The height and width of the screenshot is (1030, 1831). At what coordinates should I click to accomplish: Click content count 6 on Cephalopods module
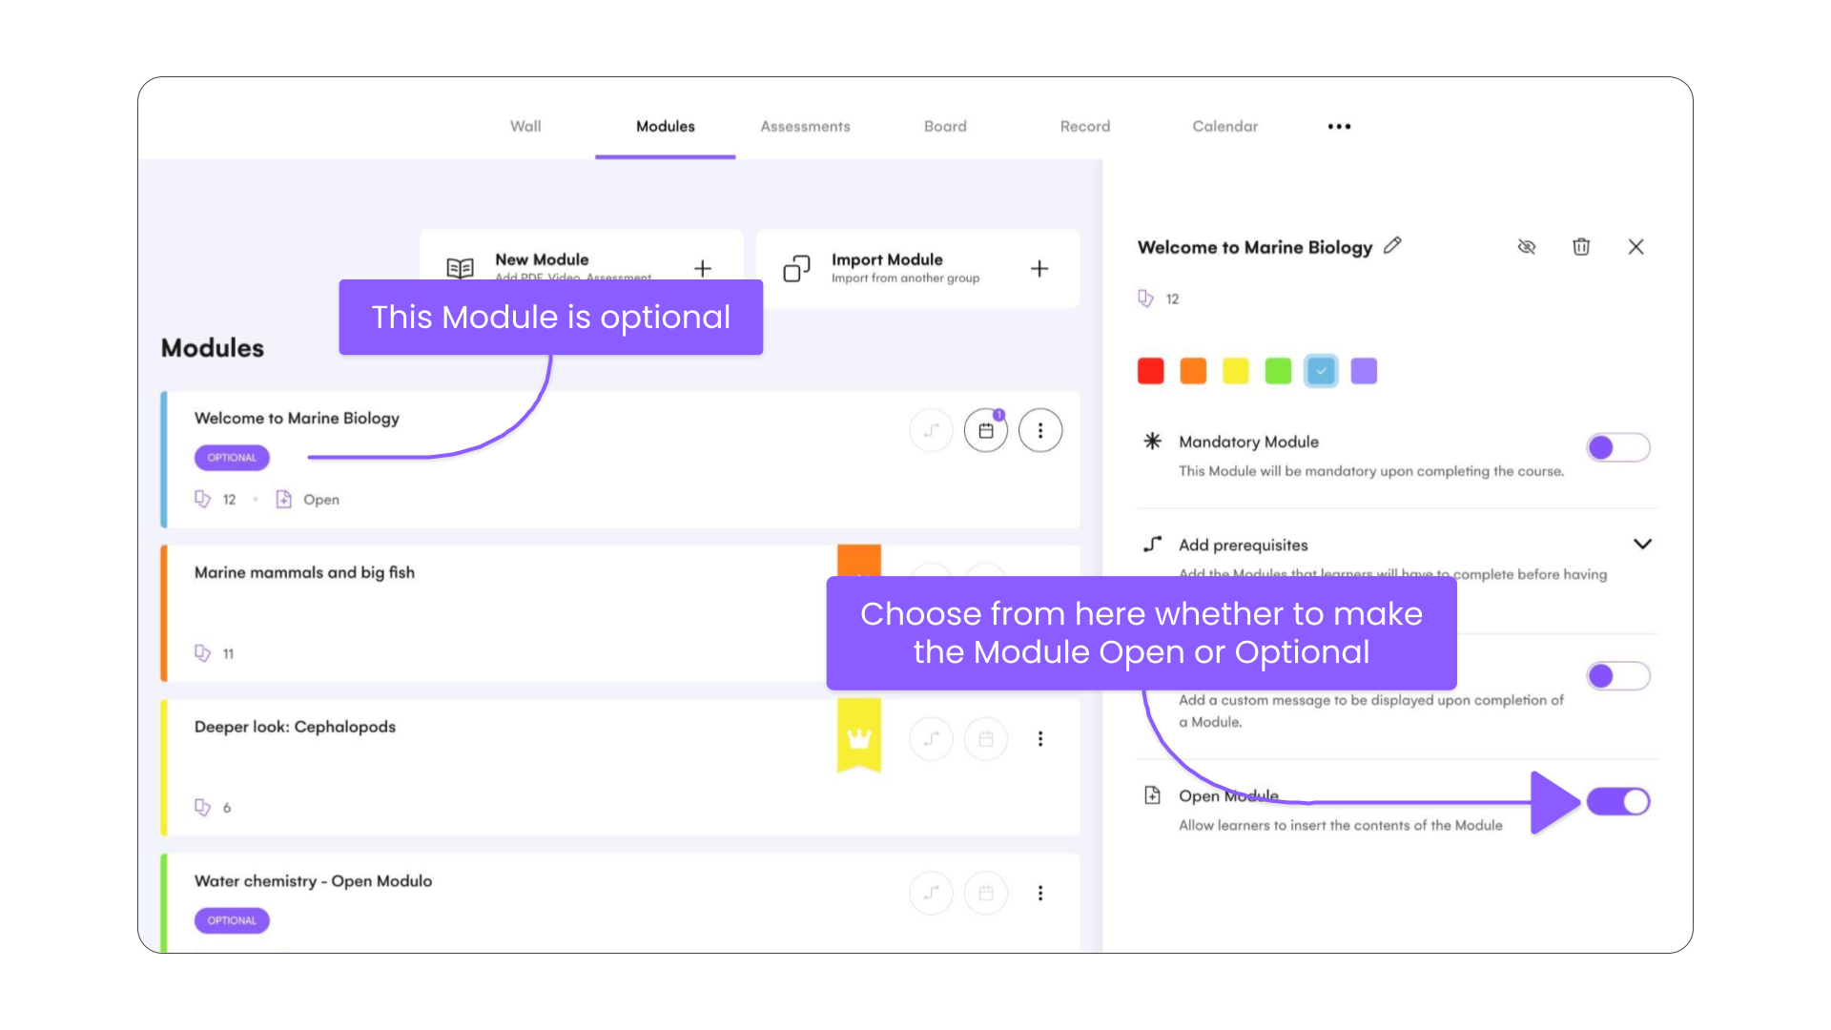pos(227,809)
